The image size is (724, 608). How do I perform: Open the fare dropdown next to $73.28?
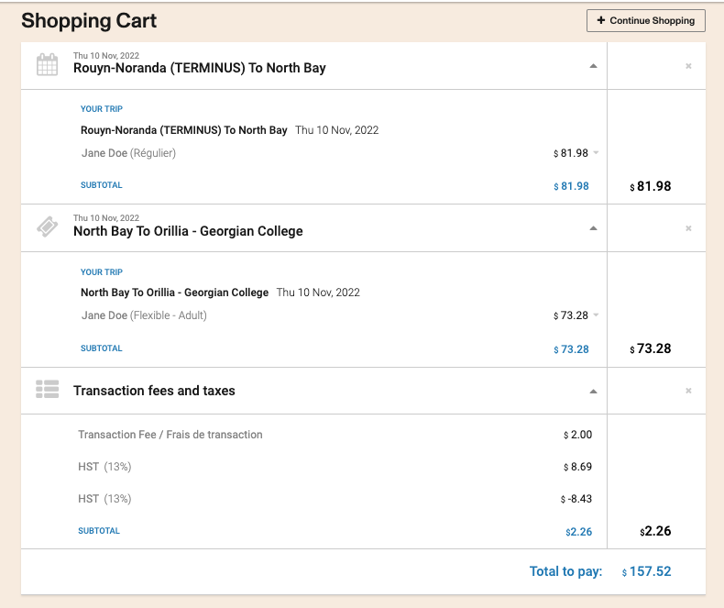pos(597,315)
